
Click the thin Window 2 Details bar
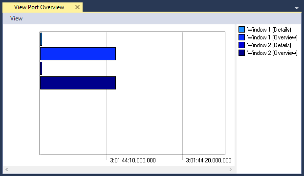[x=41, y=68]
